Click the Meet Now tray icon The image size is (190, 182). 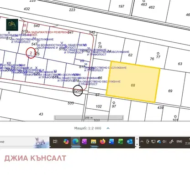click(148, 142)
